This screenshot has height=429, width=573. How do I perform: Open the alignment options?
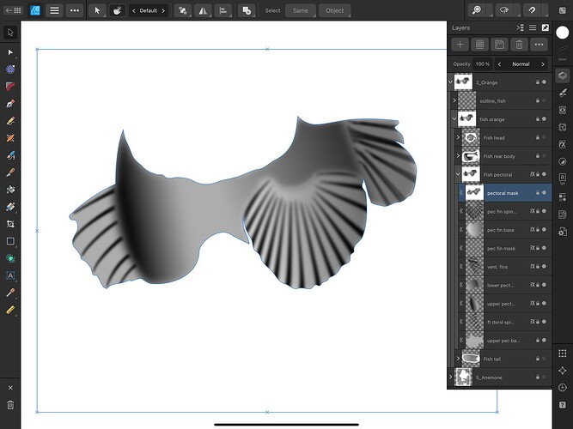coord(222,10)
